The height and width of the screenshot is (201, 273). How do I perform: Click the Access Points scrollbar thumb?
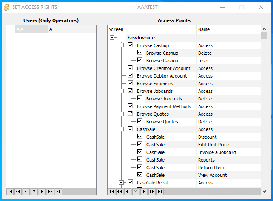point(264,36)
